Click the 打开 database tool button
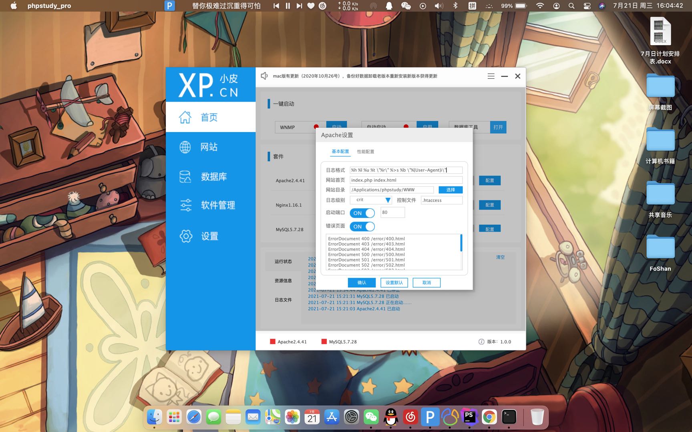The height and width of the screenshot is (432, 692). pyautogui.click(x=498, y=127)
